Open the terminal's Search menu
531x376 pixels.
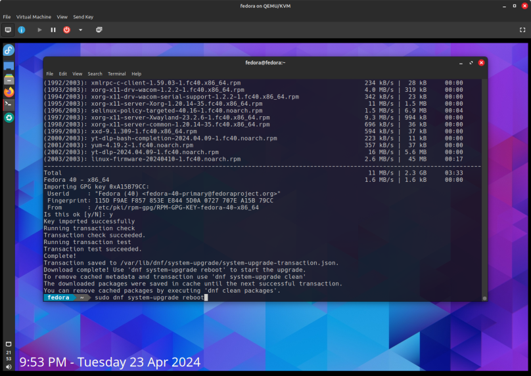95,73
